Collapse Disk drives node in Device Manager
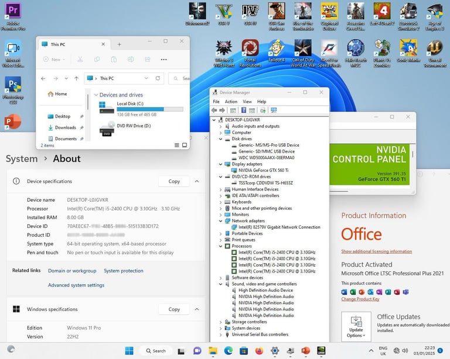450x359 pixels. coord(220,139)
